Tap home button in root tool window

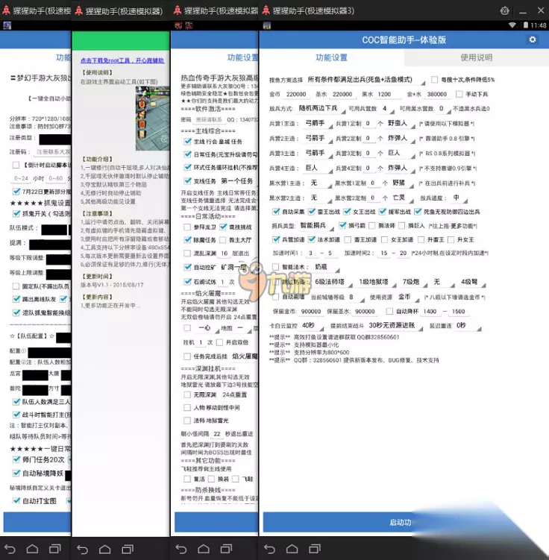point(105,549)
